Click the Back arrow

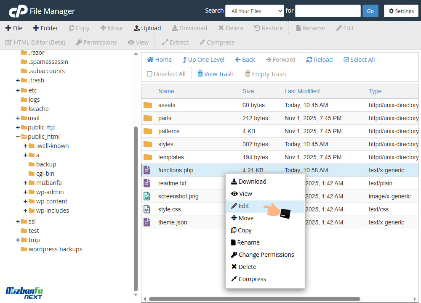[238, 60]
